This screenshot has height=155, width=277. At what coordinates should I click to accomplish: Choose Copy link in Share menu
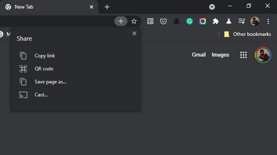76,56
